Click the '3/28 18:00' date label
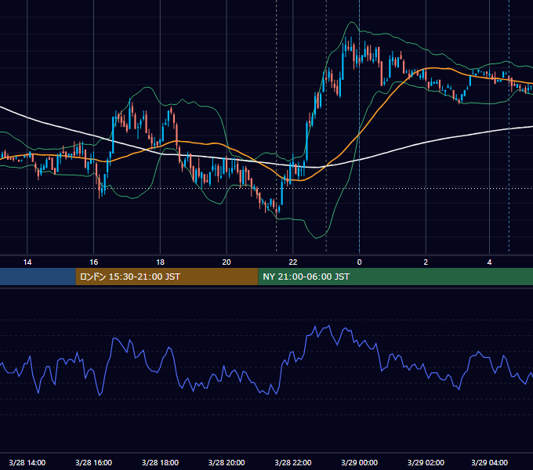This screenshot has width=533, height=470. coord(160,462)
